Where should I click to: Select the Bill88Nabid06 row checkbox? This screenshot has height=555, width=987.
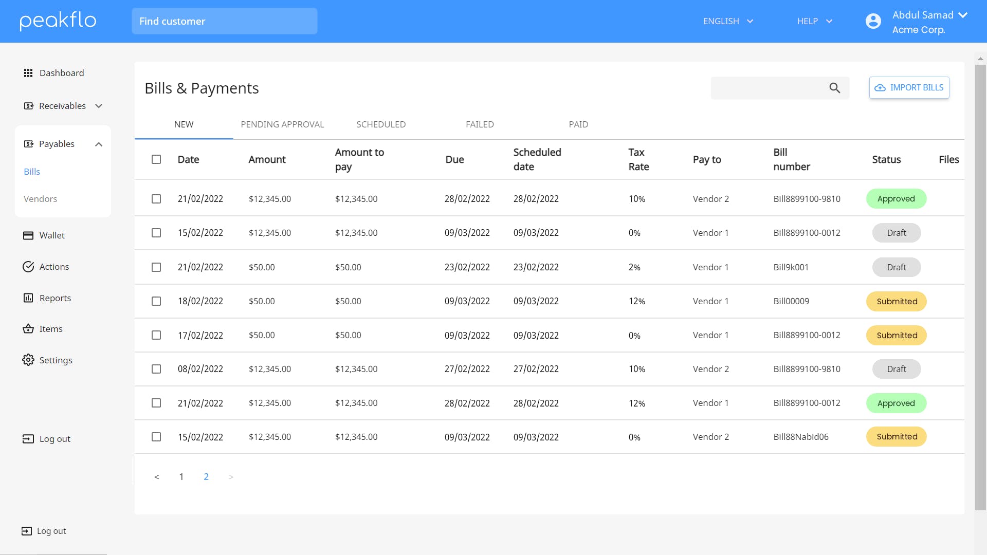156,437
